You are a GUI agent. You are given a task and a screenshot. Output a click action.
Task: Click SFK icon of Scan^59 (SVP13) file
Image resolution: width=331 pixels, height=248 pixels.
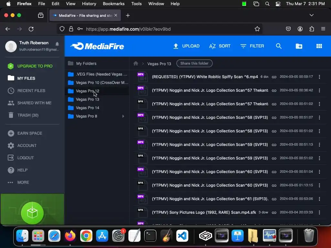click(142, 159)
